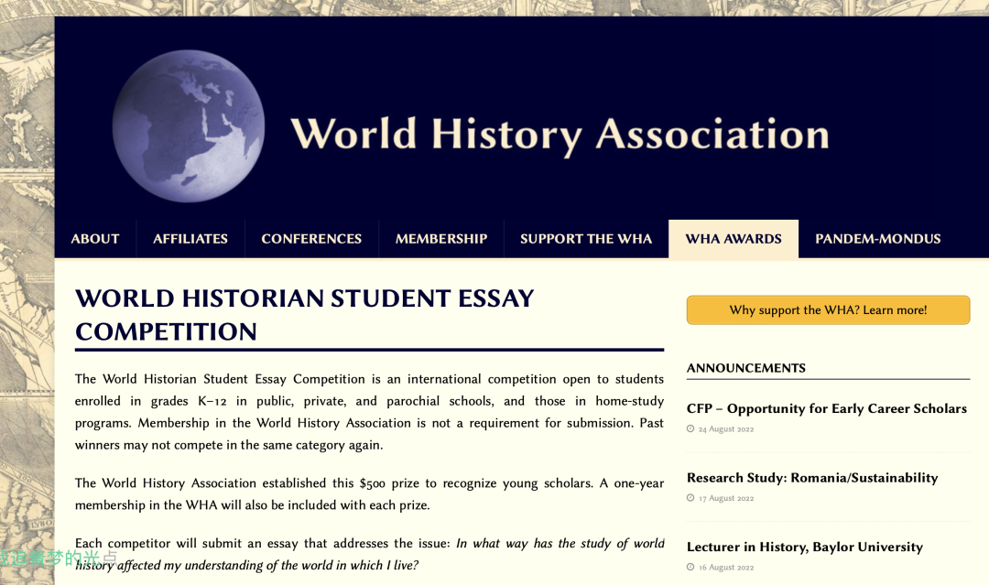Open the CFP Opportunity for Early Career Scholars announcement

coord(827,408)
